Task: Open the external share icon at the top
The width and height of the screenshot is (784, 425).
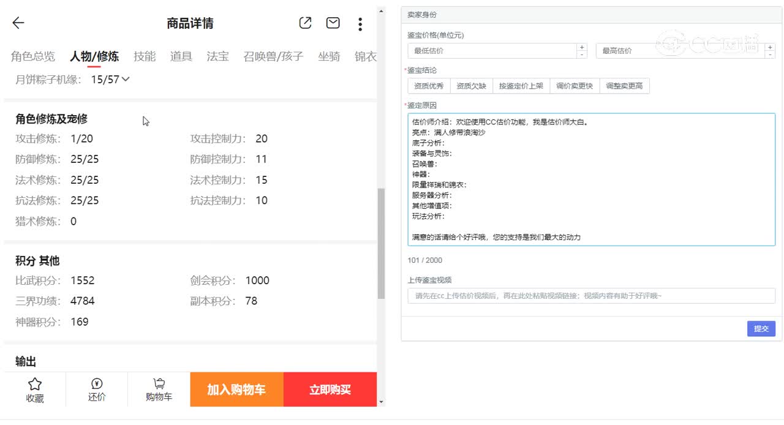Action: 305,23
